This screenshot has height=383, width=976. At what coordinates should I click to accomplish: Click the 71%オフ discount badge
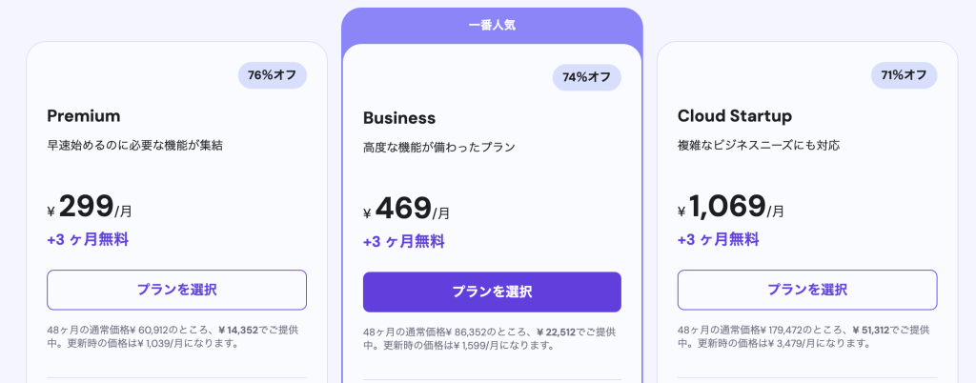pos(901,75)
